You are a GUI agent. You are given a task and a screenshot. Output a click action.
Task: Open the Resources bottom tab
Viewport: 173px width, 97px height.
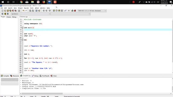click(x=15, y=76)
